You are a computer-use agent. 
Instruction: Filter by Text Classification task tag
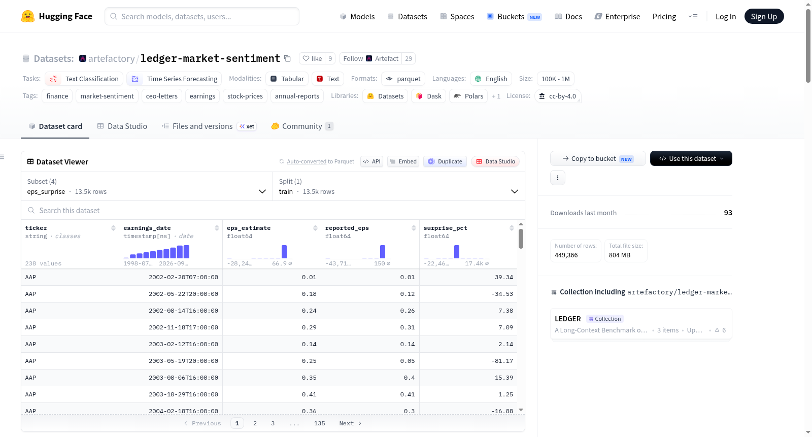[84, 79]
